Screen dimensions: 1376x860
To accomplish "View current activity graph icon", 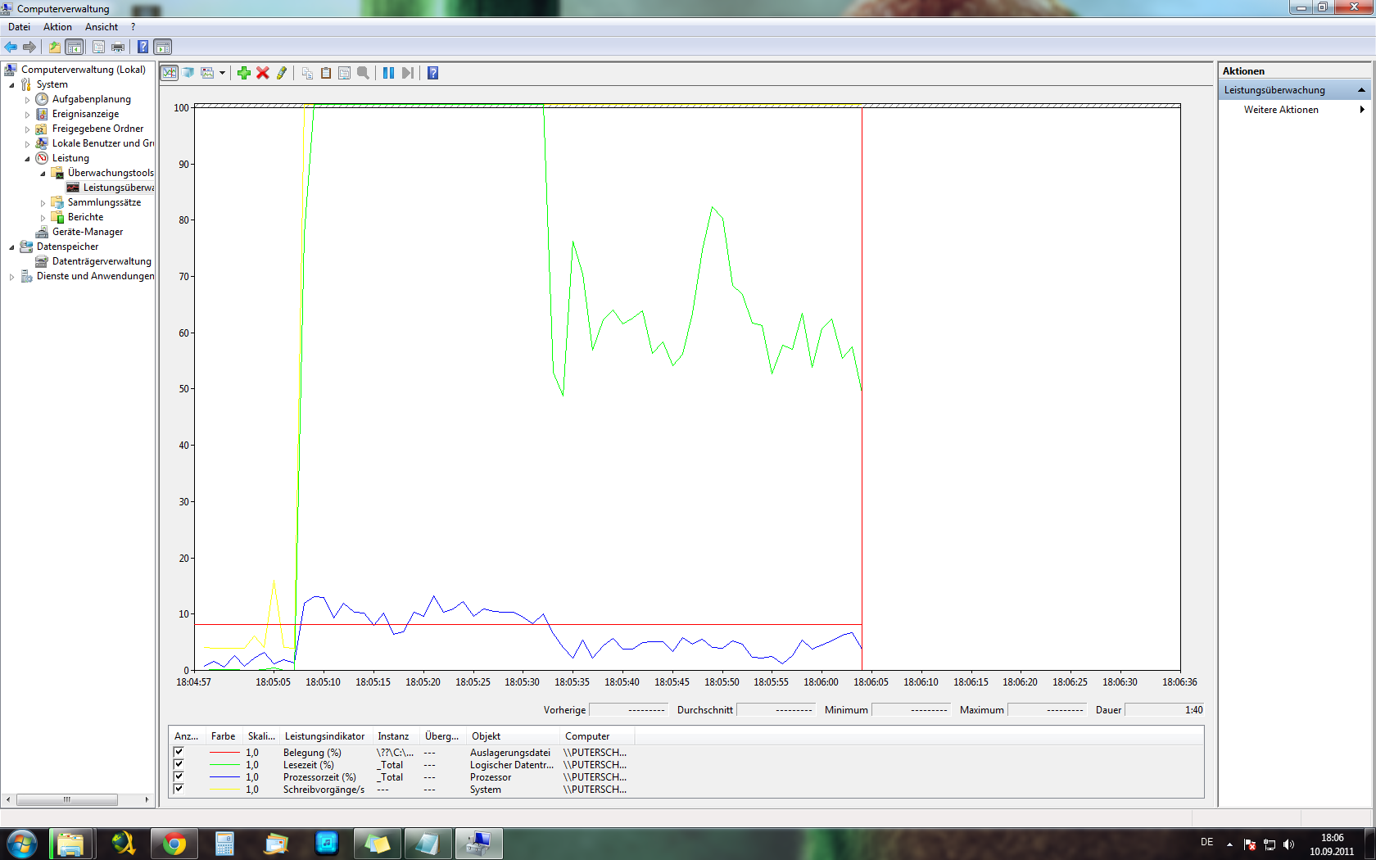I will pyautogui.click(x=170, y=73).
